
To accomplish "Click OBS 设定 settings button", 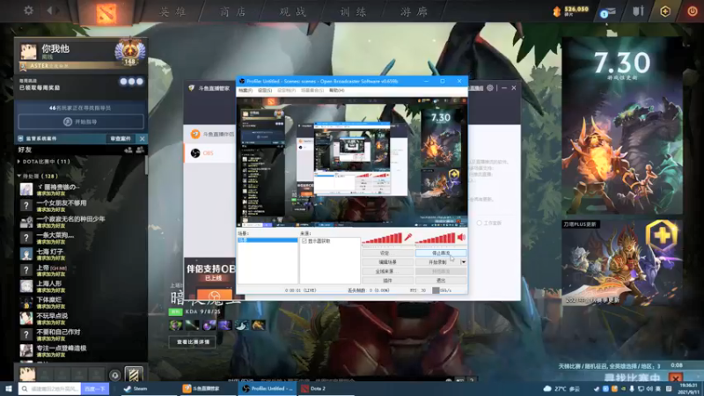I will [387, 253].
